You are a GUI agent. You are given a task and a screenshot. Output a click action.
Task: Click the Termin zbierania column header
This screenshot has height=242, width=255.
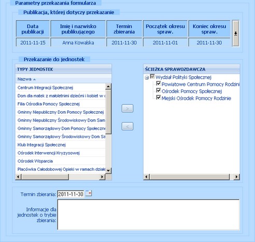click(124, 29)
